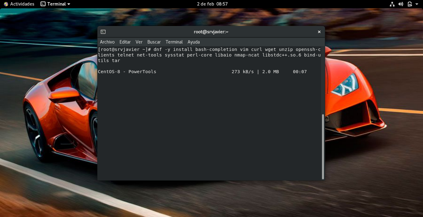The image size is (423, 217).
Task: Click 'unzip' in the command
Action: [286, 49]
